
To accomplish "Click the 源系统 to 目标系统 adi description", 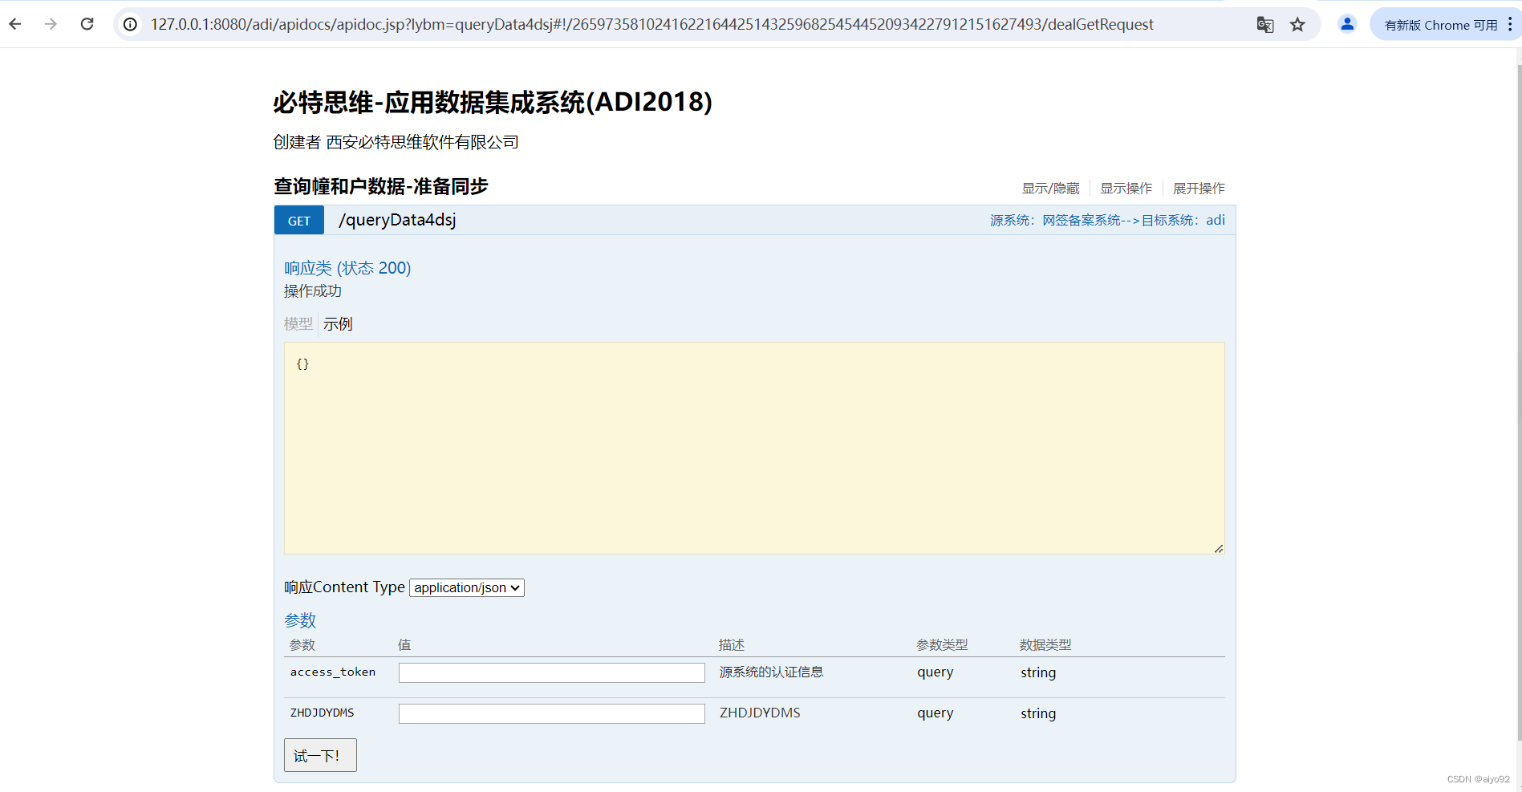I will click(1107, 221).
